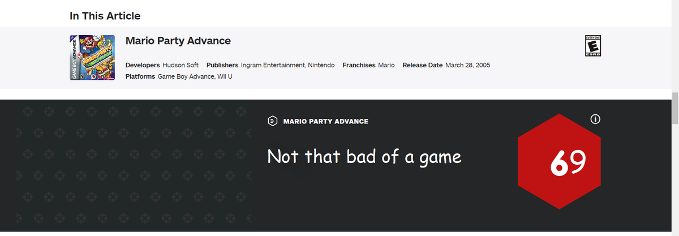Click the review document icon beside MARIO PARTY ADVANCE

coord(272,121)
